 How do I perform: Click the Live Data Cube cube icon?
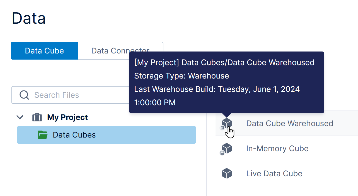(226, 173)
